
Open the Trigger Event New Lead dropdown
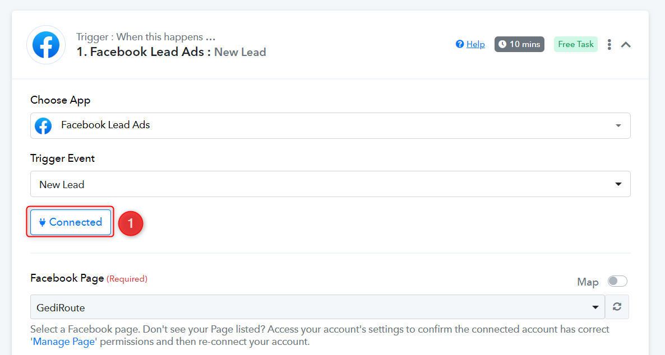330,184
